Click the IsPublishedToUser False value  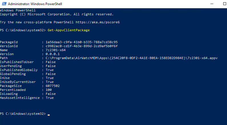[51, 62]
